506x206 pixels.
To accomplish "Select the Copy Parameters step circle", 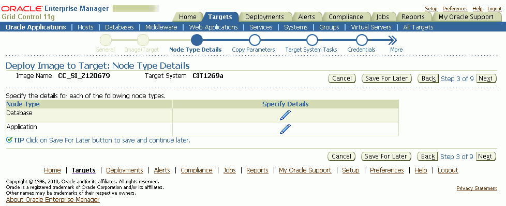I will pyautogui.click(x=255, y=40).
